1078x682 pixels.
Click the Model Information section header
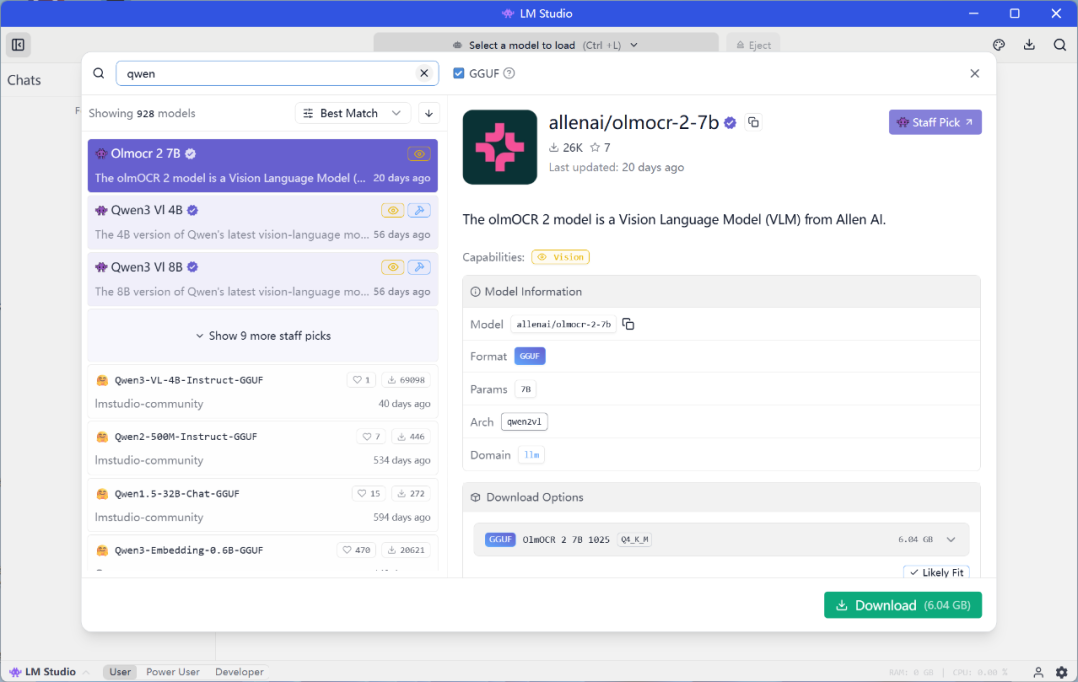coord(722,291)
